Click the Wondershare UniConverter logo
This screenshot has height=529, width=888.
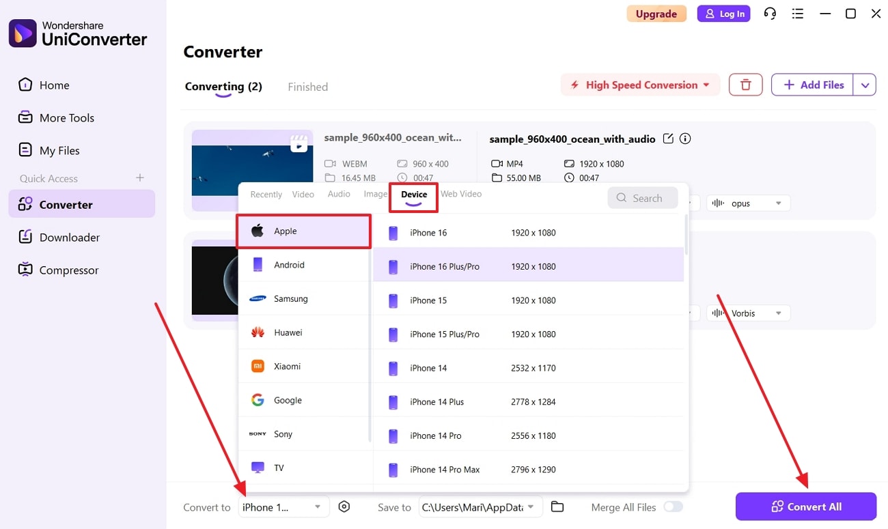[78, 33]
